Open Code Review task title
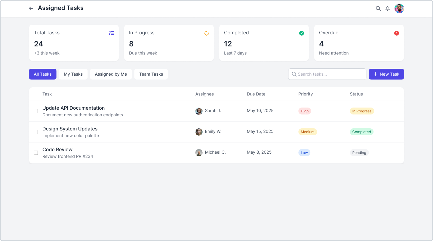This screenshot has width=433, height=241. coord(57,149)
